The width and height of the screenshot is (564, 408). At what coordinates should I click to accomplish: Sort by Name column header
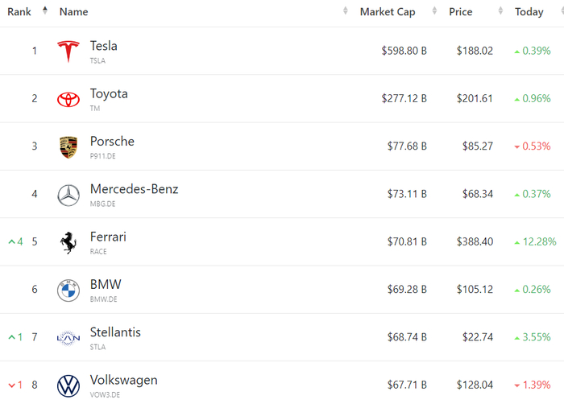pos(74,12)
